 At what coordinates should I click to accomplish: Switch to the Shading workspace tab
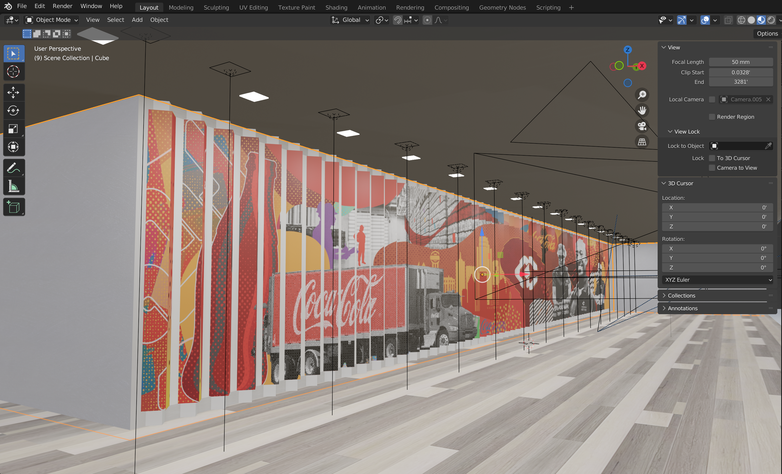(x=336, y=7)
